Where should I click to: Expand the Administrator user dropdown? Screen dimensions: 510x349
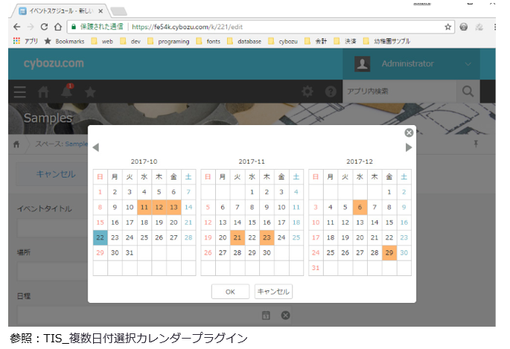pyautogui.click(x=411, y=64)
